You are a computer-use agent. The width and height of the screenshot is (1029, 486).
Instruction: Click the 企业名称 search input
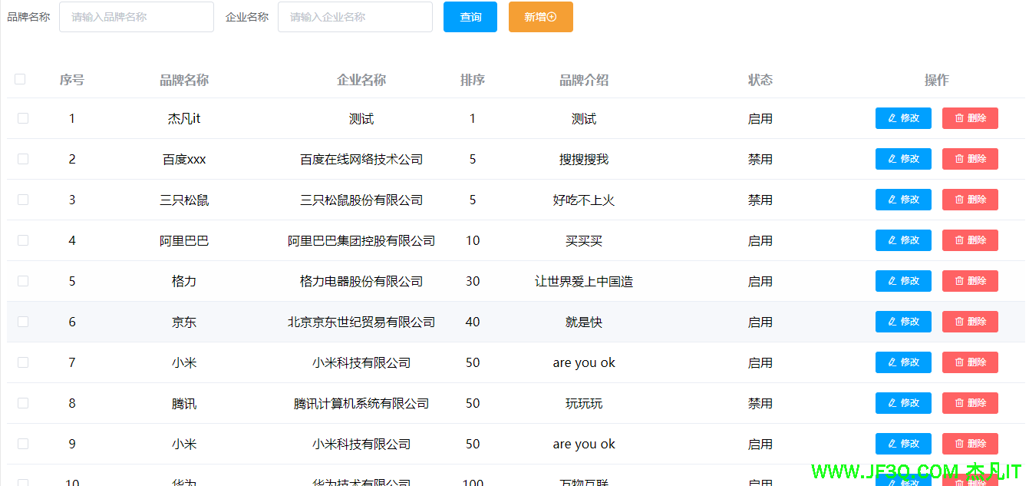355,17
